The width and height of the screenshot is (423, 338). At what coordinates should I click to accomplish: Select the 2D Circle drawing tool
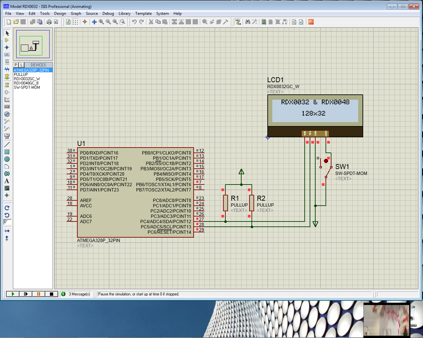7,159
